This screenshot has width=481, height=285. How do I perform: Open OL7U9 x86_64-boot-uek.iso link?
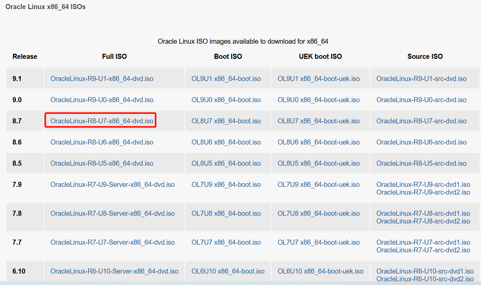pos(319,185)
